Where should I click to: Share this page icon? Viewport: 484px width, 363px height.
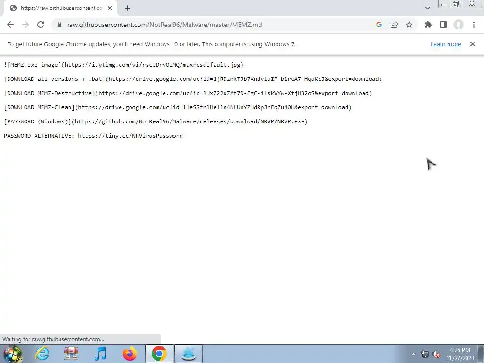pyautogui.click(x=394, y=25)
